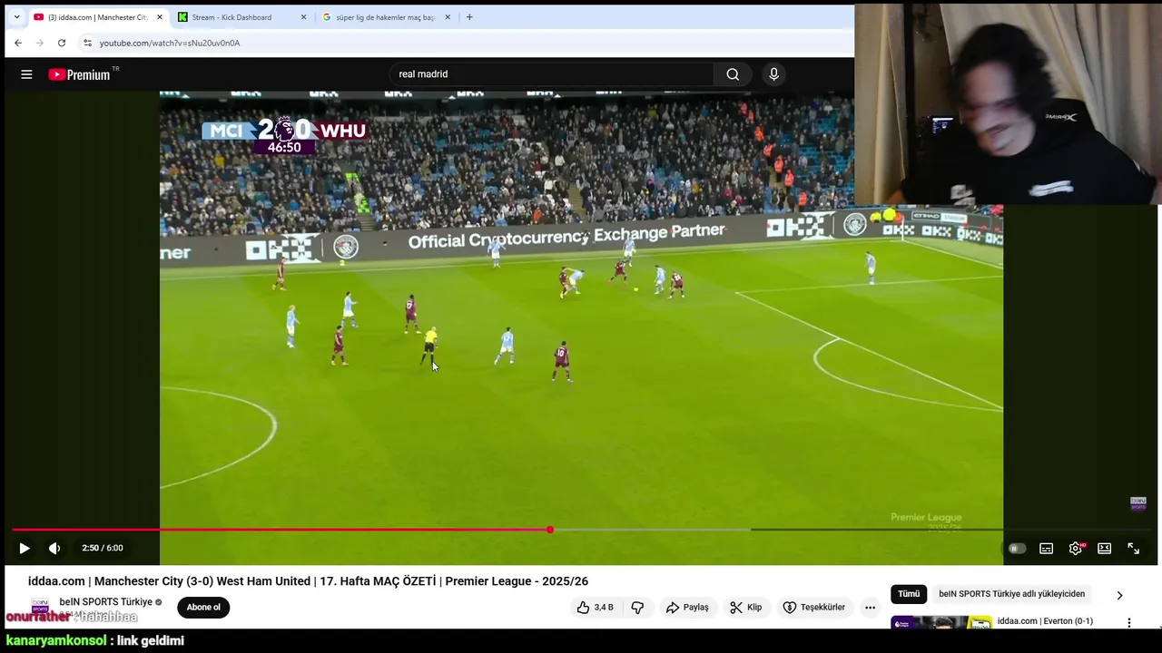
Task: Switch to 'süper lig de hakemler' Google tab
Action: pyautogui.click(x=385, y=17)
